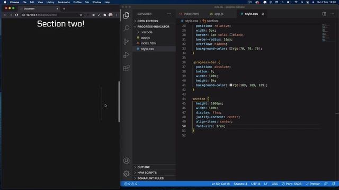Open Chrome profile avatar
This screenshot has height=190, width=339.
point(111,15)
